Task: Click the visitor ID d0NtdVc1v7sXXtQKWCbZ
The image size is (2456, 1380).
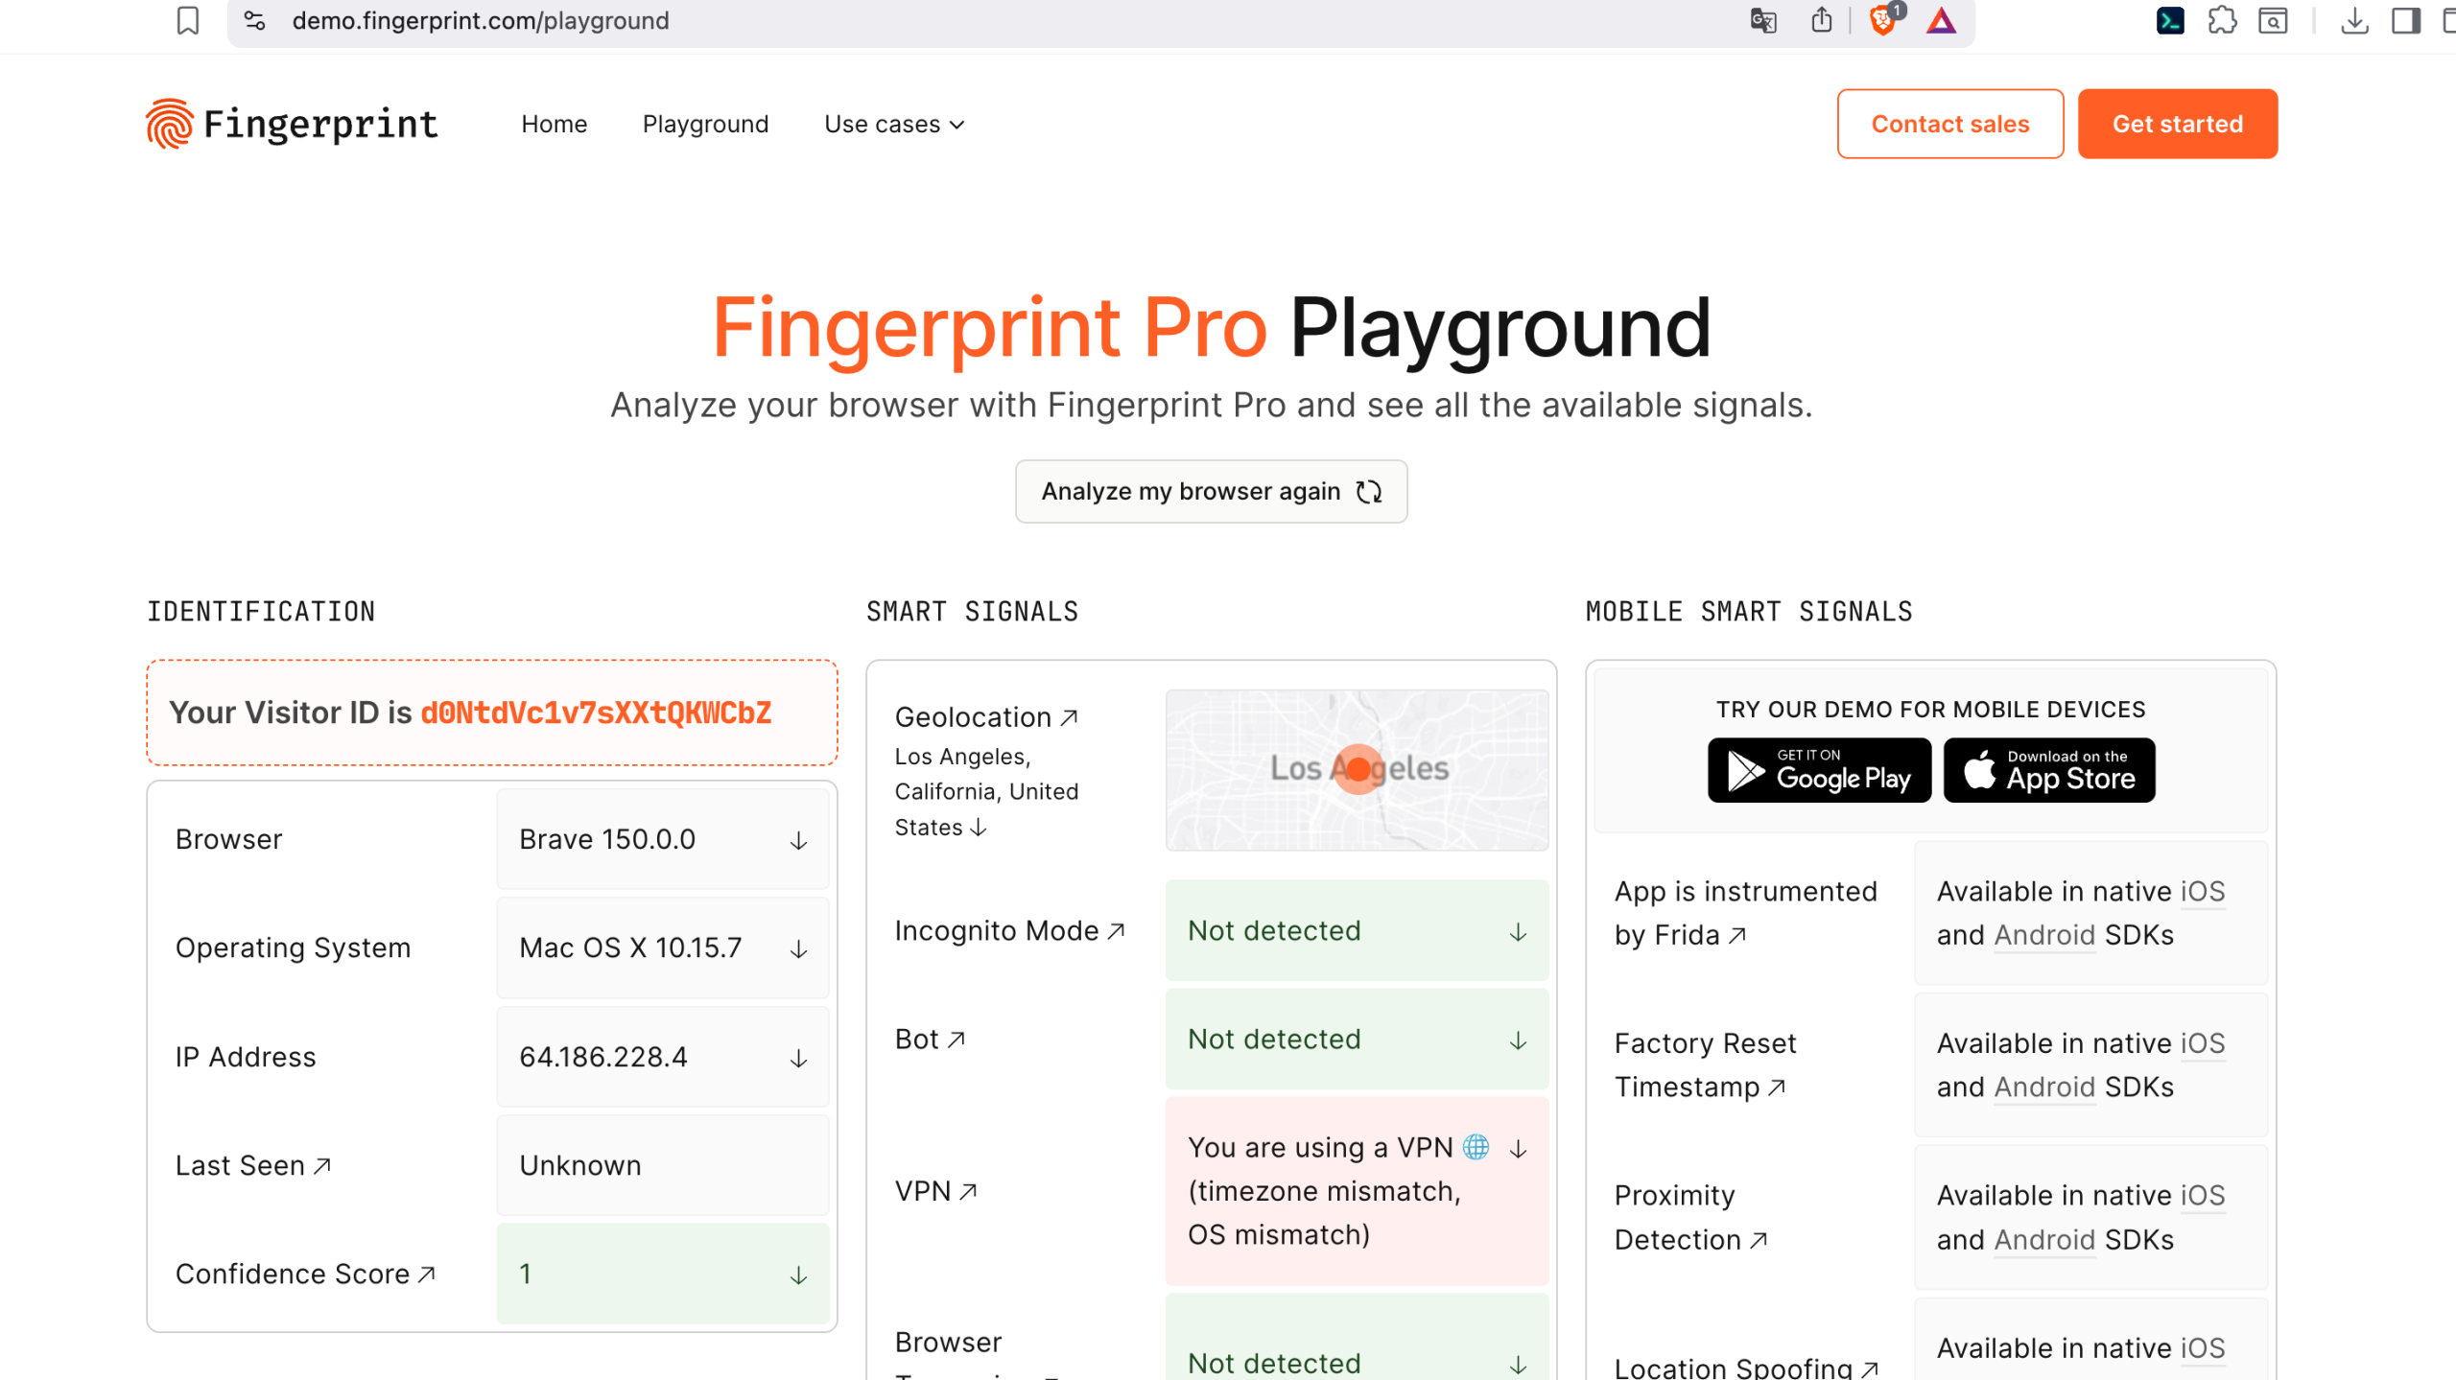Action: 596,713
